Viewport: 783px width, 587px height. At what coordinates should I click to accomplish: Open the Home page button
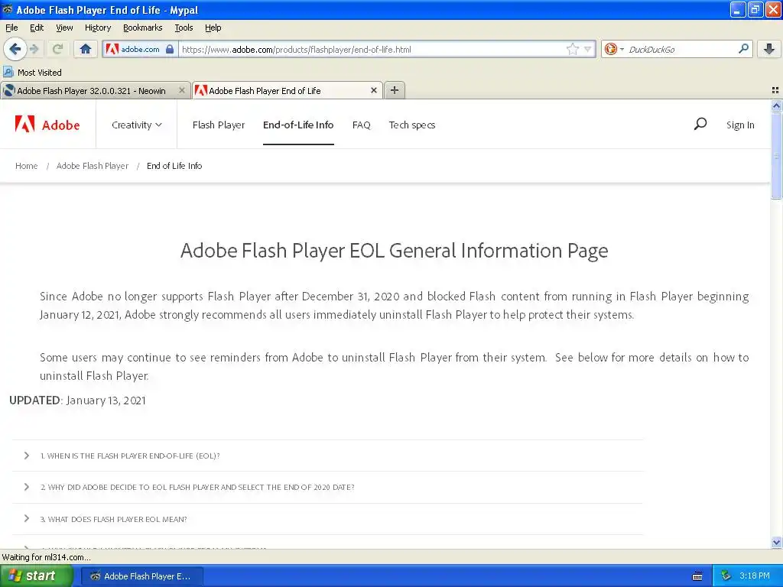[86, 49]
